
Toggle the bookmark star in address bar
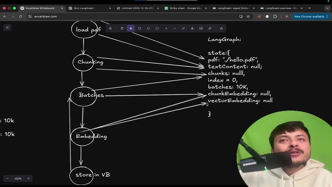pyautogui.click(x=248, y=16)
